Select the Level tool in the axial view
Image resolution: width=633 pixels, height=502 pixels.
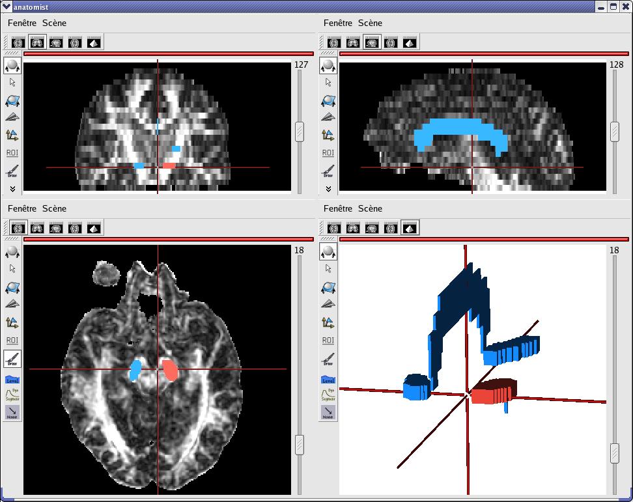(12, 379)
